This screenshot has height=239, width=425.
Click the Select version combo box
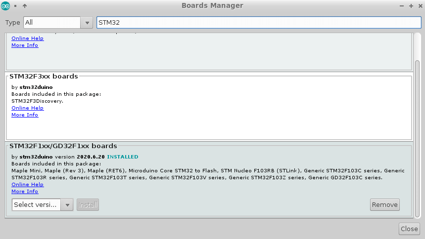coord(43,205)
